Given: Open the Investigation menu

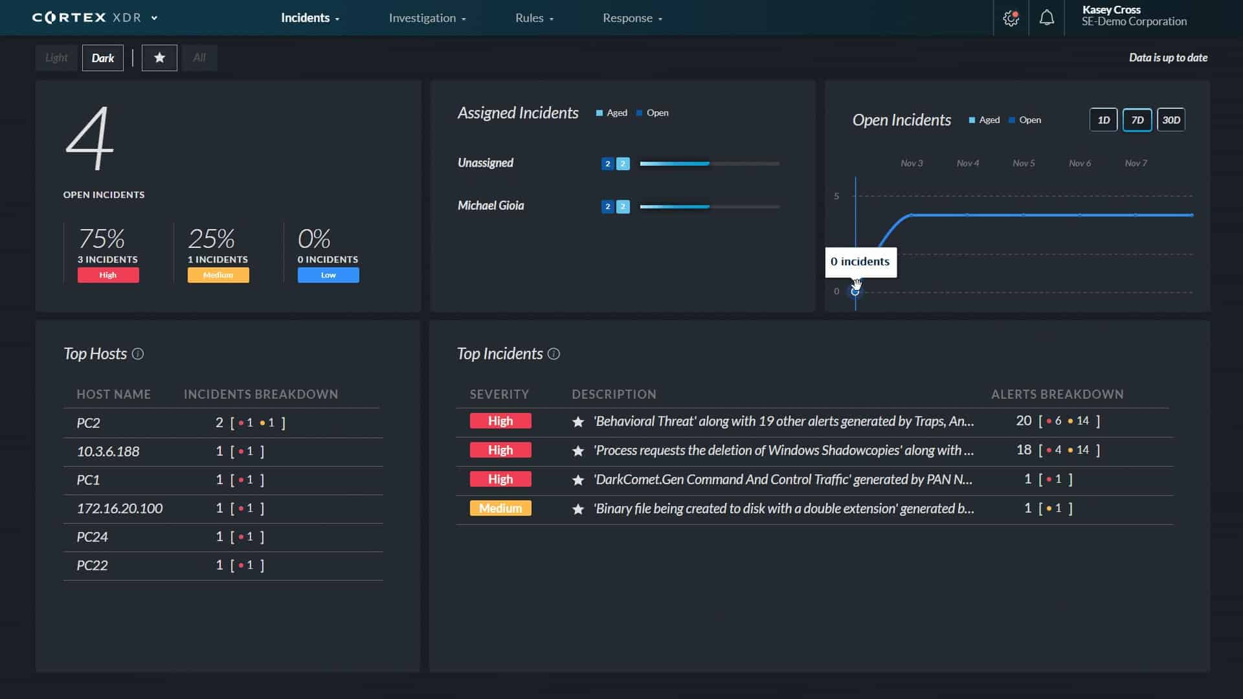Looking at the screenshot, I should pyautogui.click(x=427, y=18).
